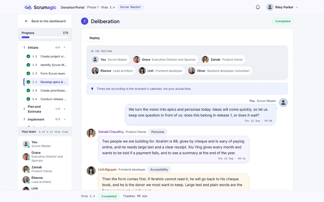This screenshot has width=324, height=202.
Task: Click Zainab's avatar in the meeting attendees
Action: (x=205, y=60)
